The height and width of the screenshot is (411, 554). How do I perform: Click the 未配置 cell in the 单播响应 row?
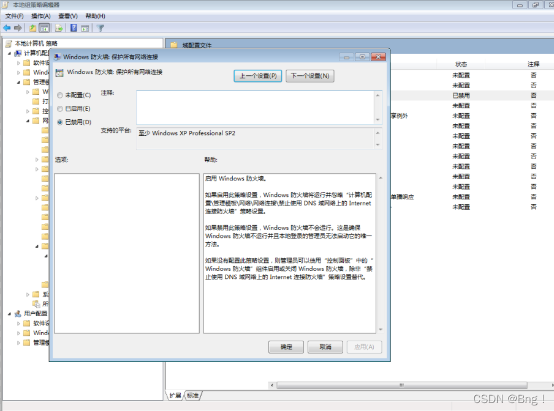coord(461,197)
